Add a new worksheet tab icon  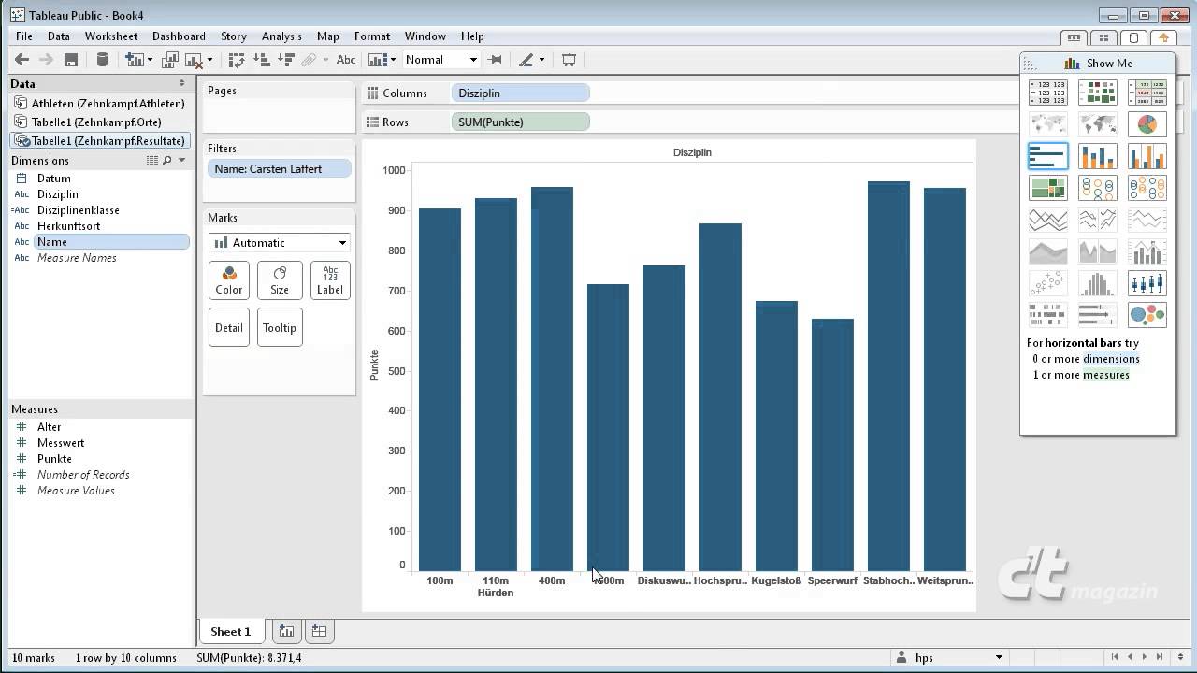click(x=286, y=631)
